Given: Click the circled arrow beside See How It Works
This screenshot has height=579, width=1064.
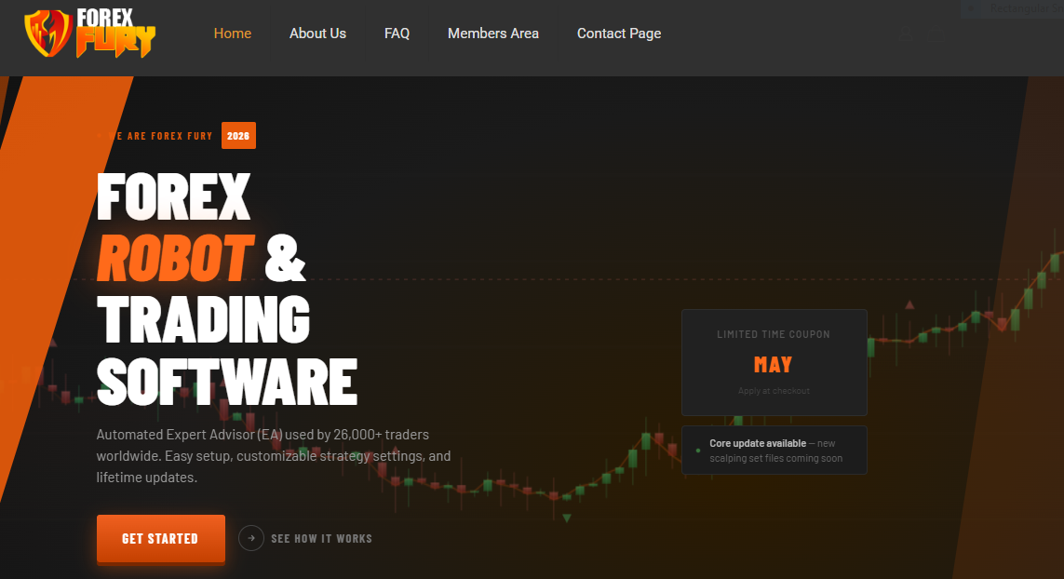Looking at the screenshot, I should (x=251, y=538).
